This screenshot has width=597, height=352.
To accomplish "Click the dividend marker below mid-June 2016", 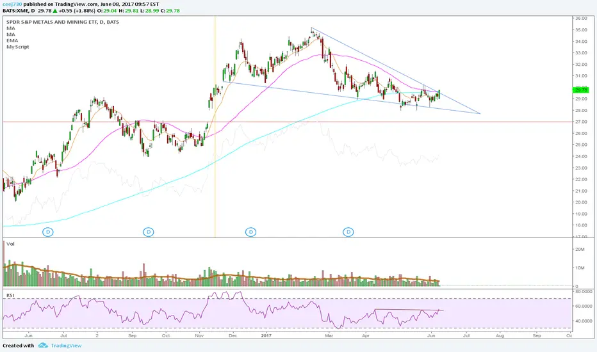I will coord(48,232).
